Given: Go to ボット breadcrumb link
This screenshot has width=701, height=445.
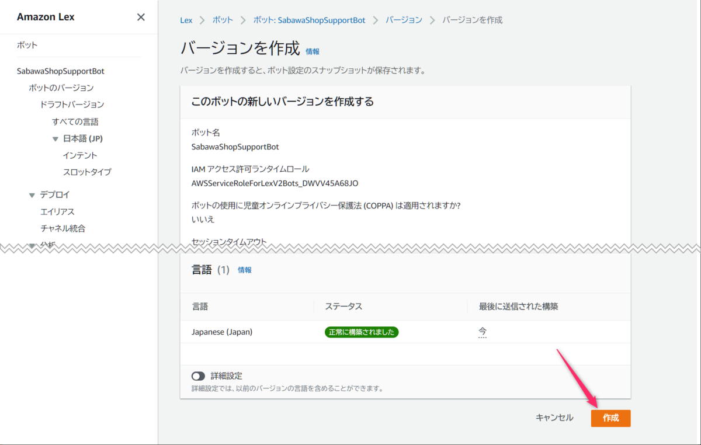Looking at the screenshot, I should tap(223, 20).
